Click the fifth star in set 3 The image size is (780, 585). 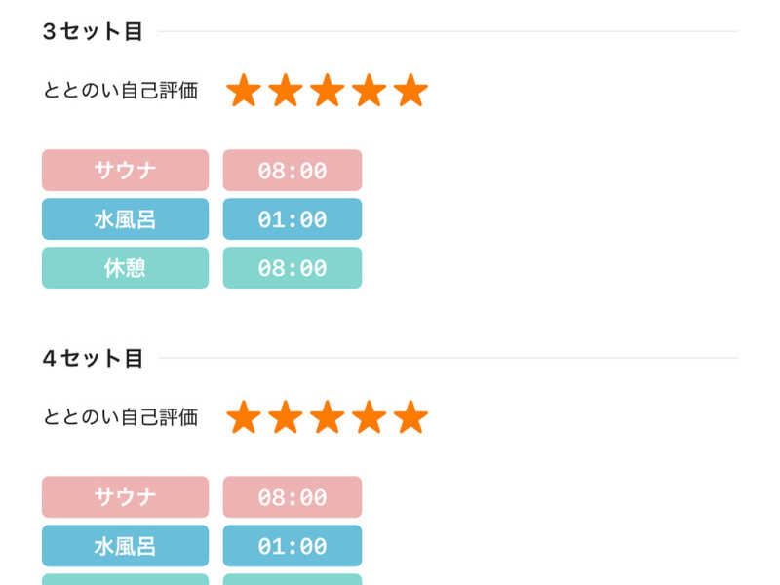(411, 91)
